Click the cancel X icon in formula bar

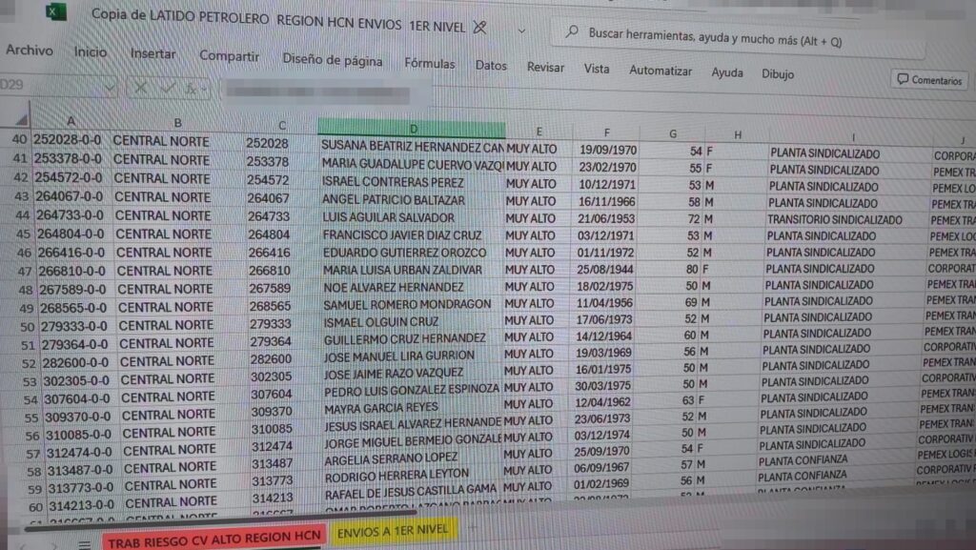tap(141, 89)
